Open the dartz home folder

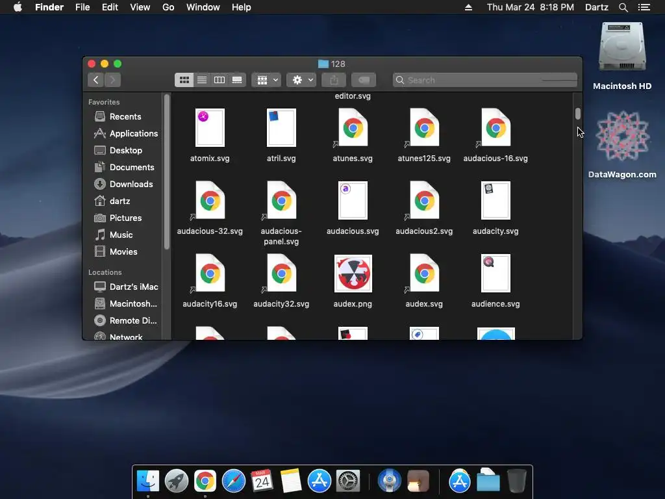click(x=112, y=201)
